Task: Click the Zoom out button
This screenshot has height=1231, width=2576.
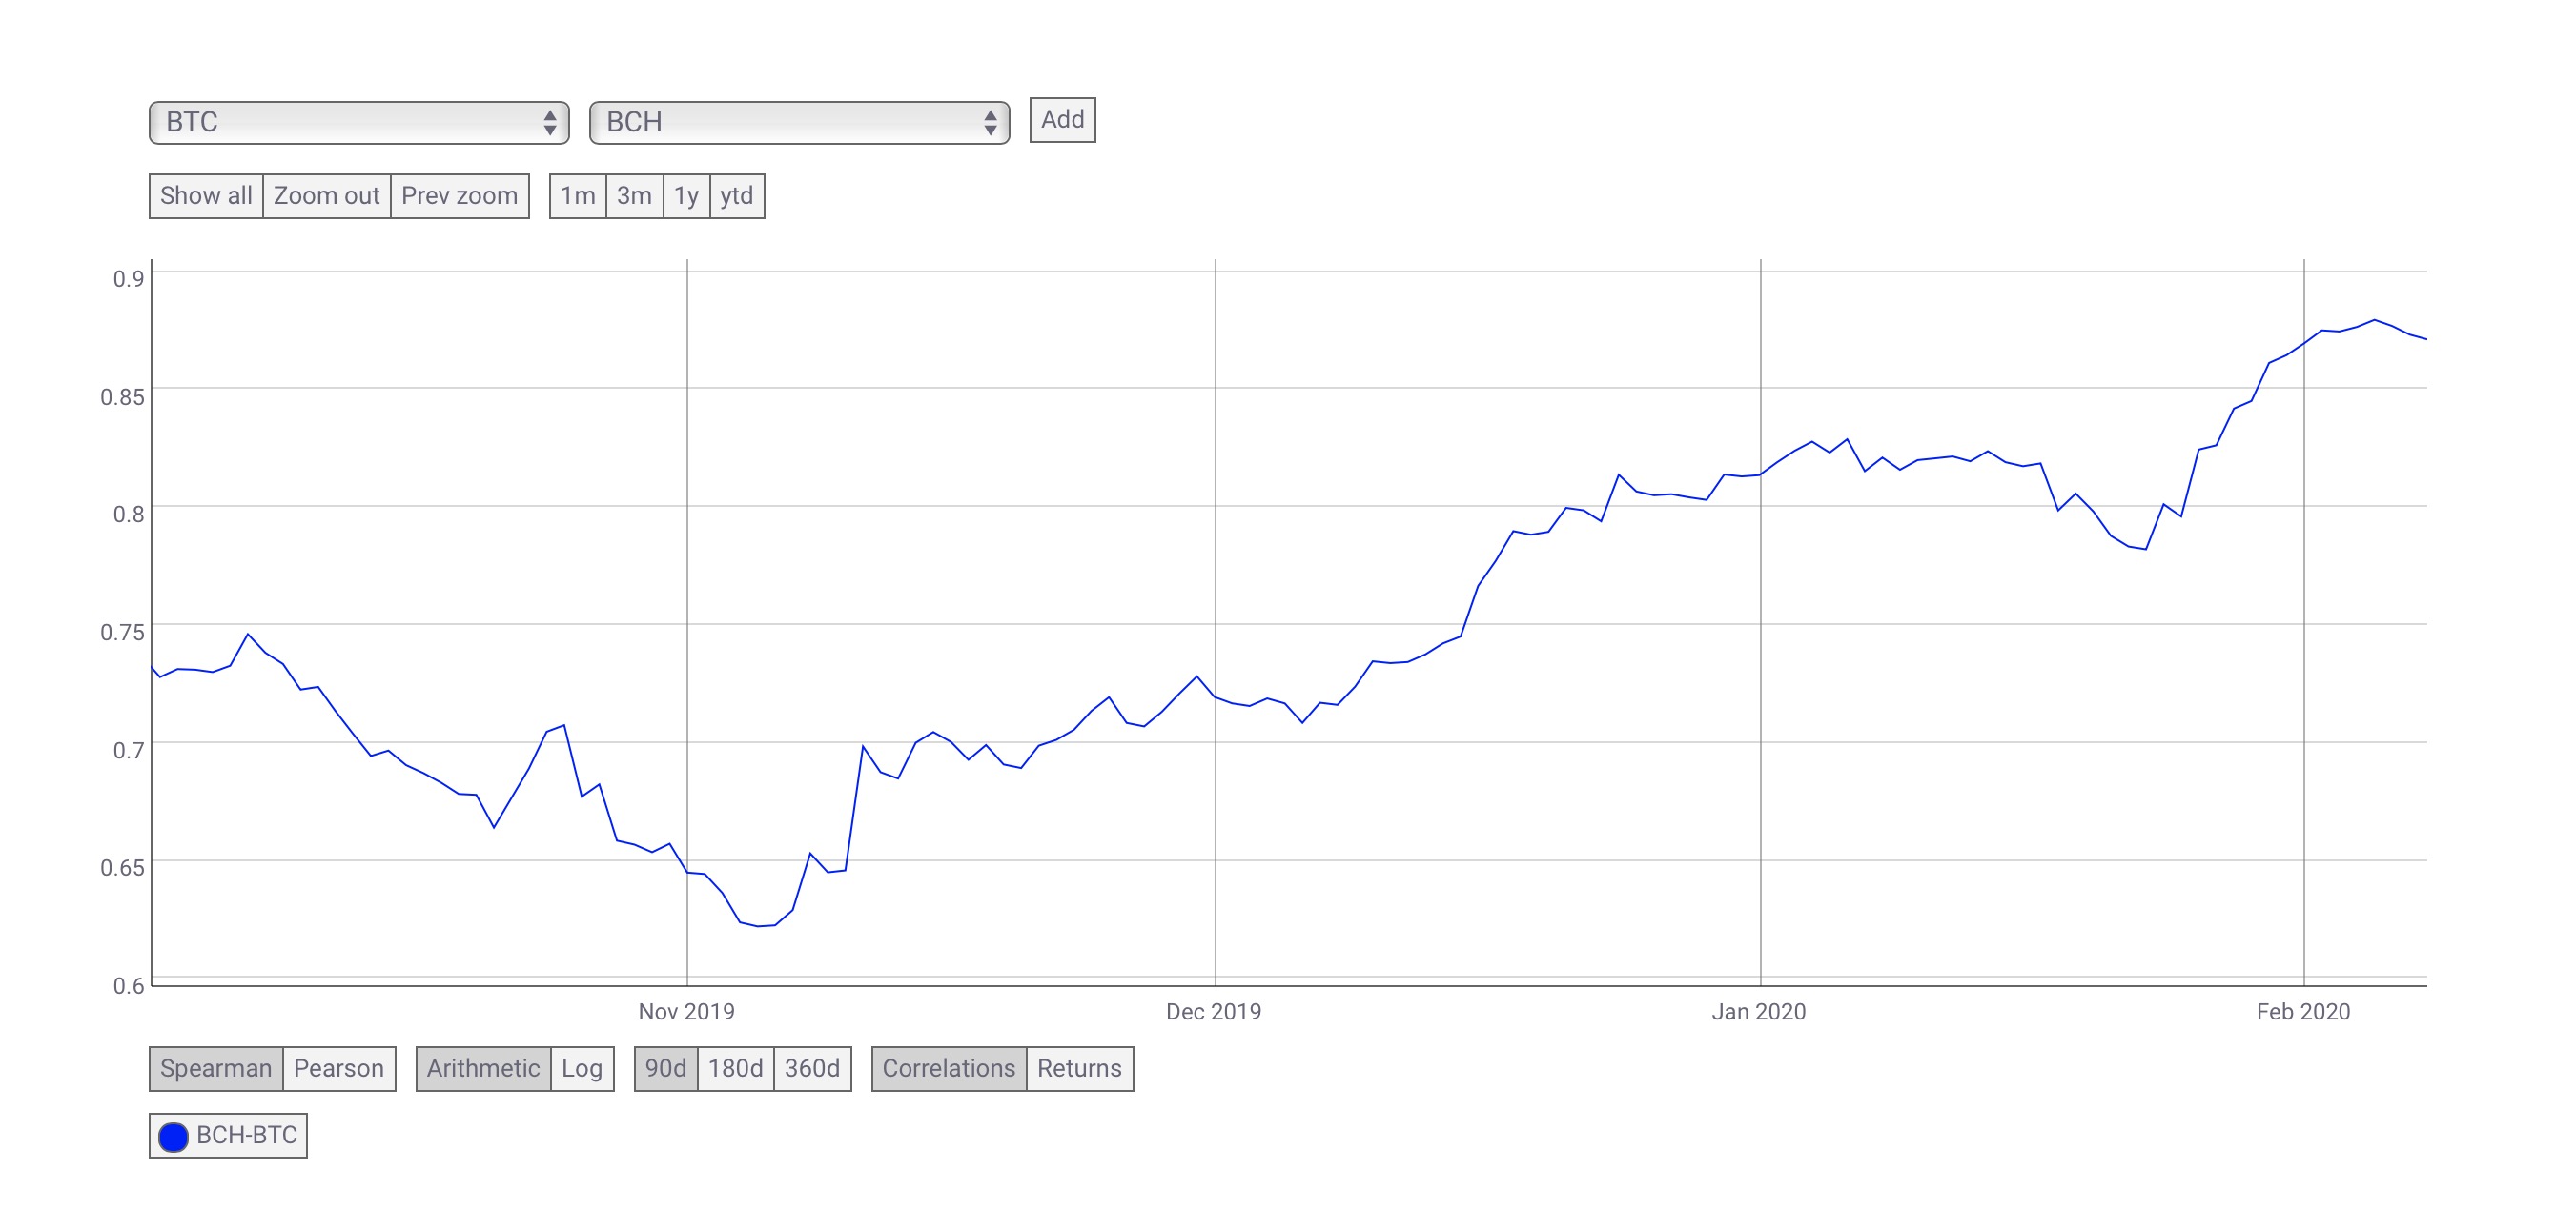Action: tap(326, 196)
